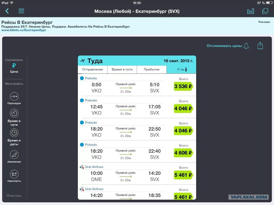Sort by Отправление column
Viewport: 274px width, 205px height.
point(92,69)
